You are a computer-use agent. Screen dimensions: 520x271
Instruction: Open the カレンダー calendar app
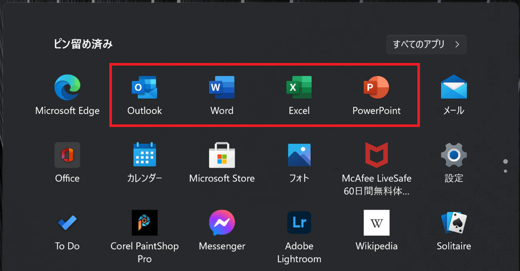(144, 154)
